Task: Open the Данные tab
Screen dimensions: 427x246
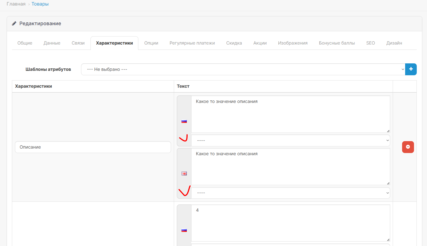Action: click(x=52, y=43)
